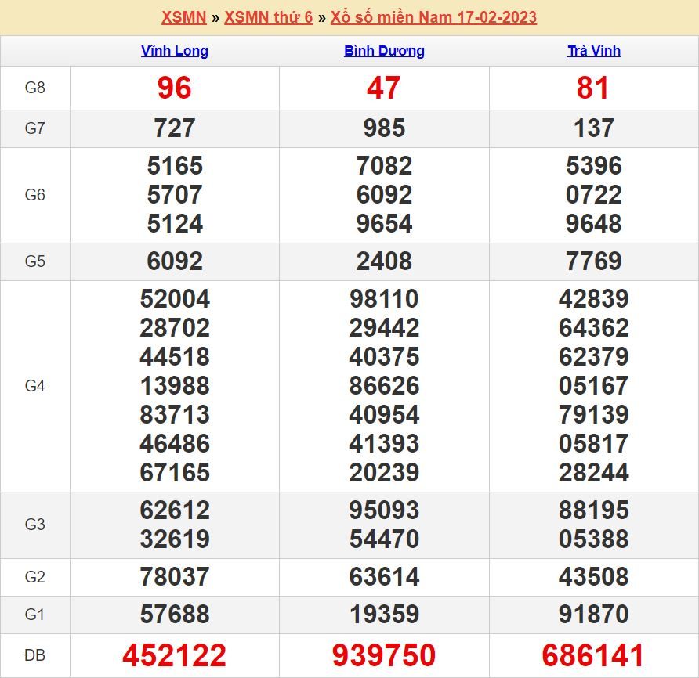Screen dimensions: 699x678
Task: Open the XSMN breadcrumb link
Action: click(x=183, y=17)
